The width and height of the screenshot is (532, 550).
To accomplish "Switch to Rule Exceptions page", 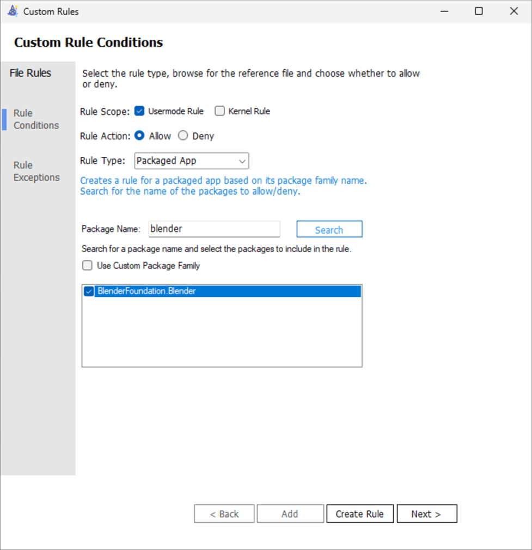I will click(x=36, y=171).
